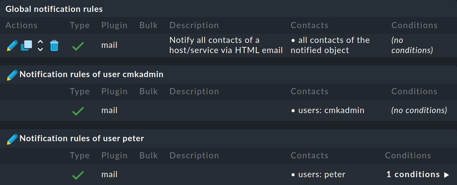
Task: Edit notification rules of user peter via pencil icon
Action: point(12,138)
